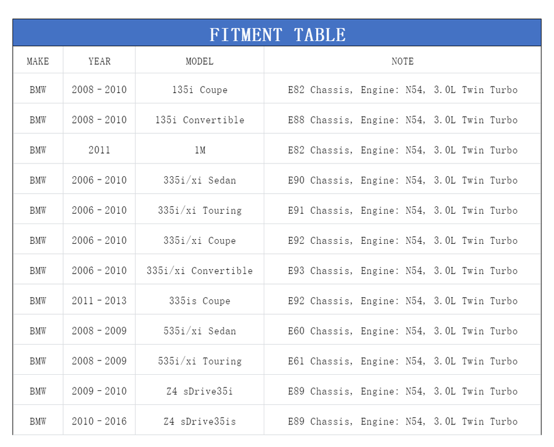The width and height of the screenshot is (554, 447).
Task: Click the 2011 year cell
Action: click(99, 150)
